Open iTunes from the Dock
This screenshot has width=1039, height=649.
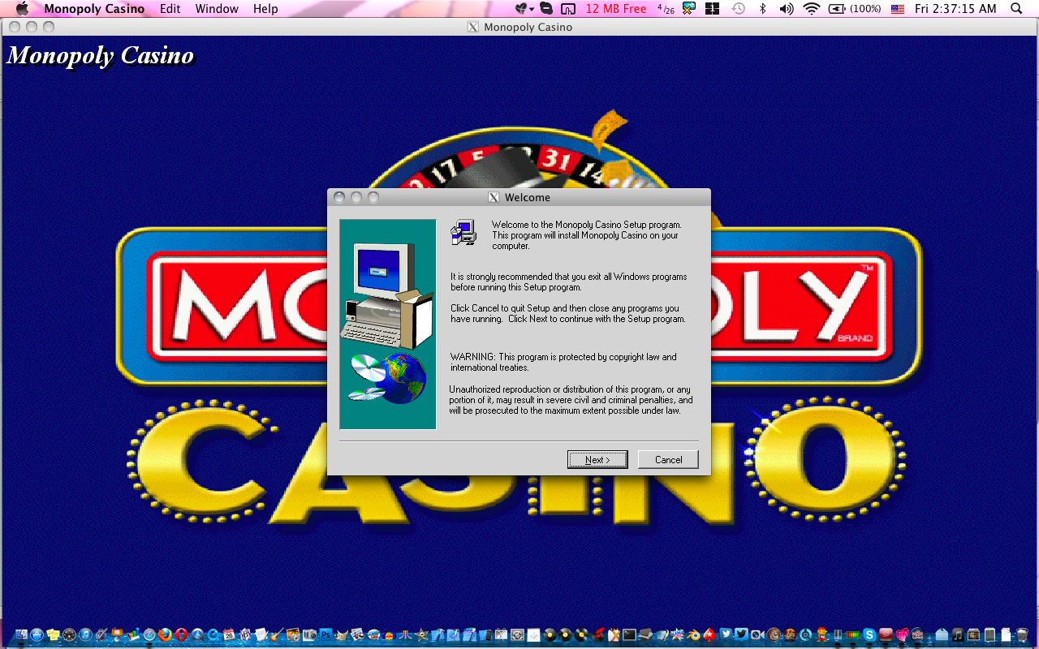[85, 635]
